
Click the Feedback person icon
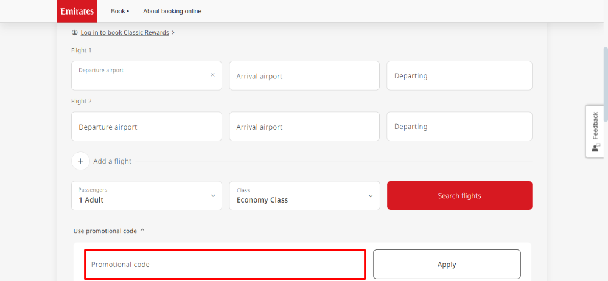pyautogui.click(x=595, y=148)
